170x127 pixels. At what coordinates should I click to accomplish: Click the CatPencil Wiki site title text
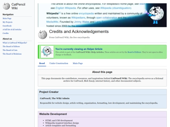click(18, 6)
